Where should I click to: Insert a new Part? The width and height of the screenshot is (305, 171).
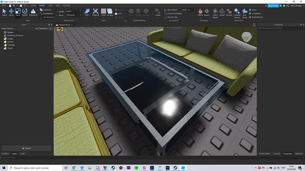[87, 12]
